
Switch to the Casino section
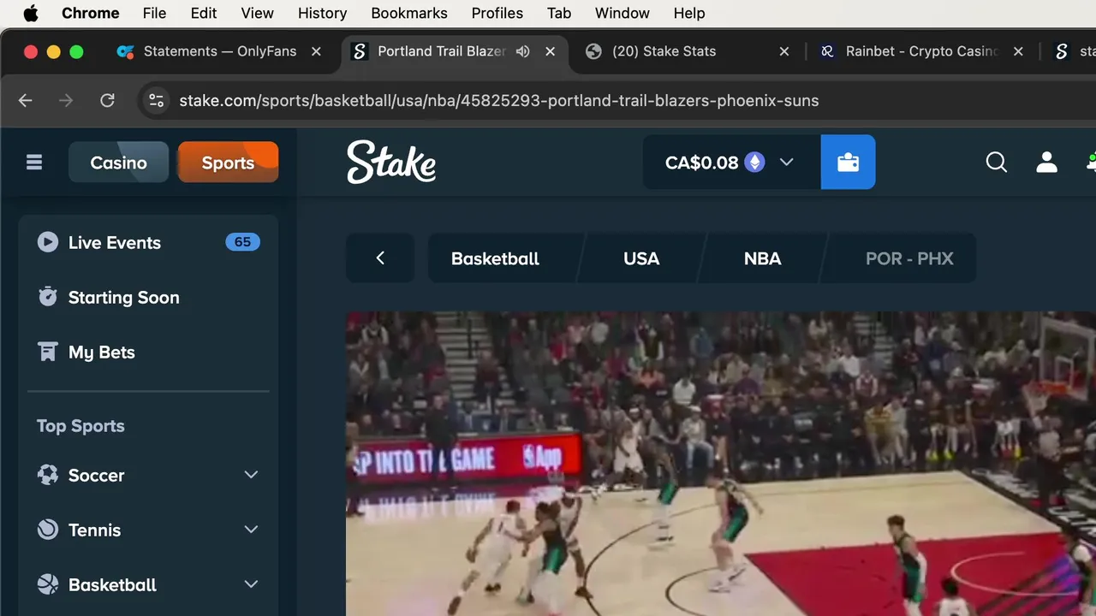119,163
